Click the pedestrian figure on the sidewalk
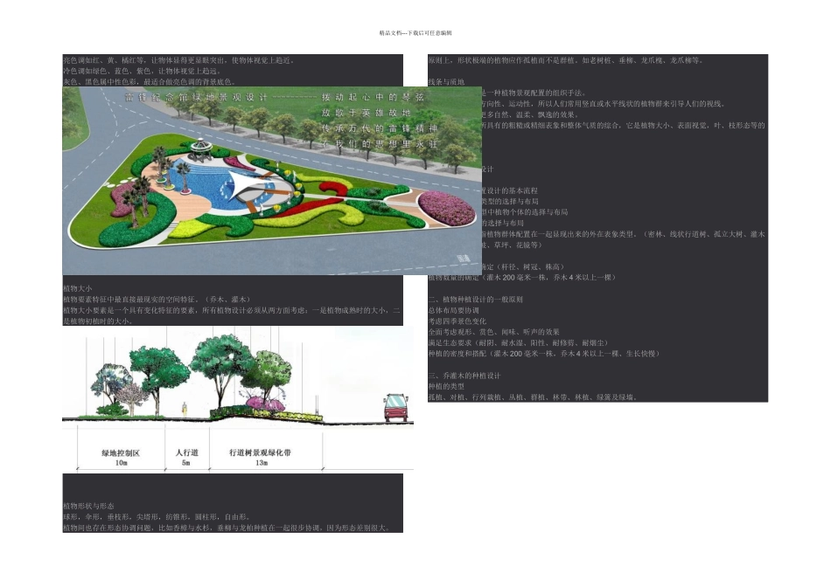Viewport: 831px width, 587px height. coord(184,408)
